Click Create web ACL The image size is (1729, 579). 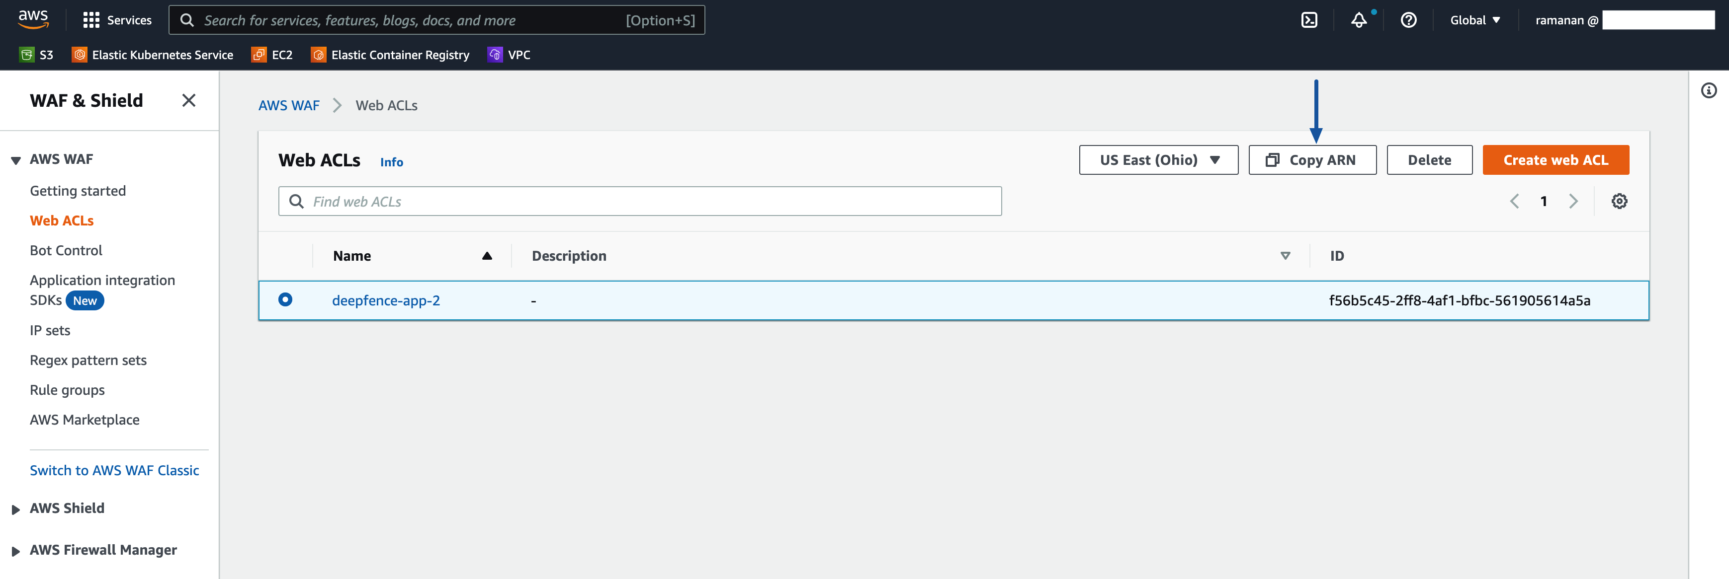[1555, 160]
